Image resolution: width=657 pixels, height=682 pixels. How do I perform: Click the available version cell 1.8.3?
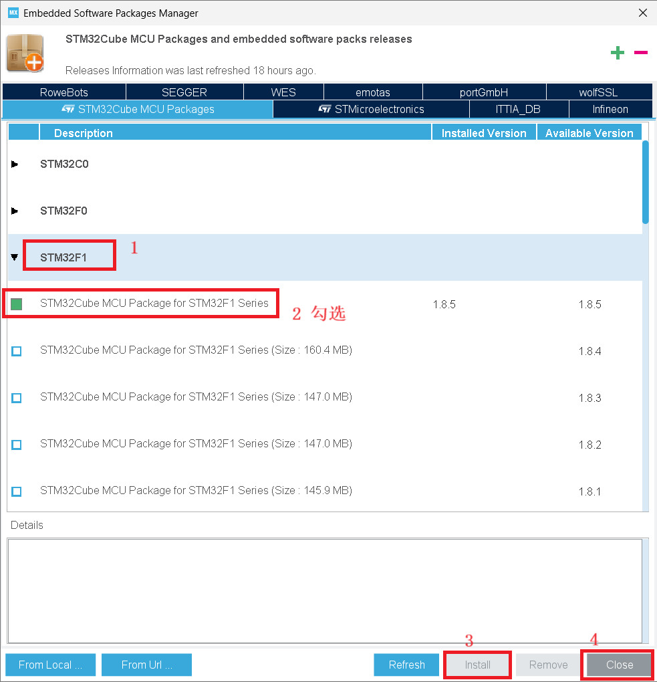(590, 398)
